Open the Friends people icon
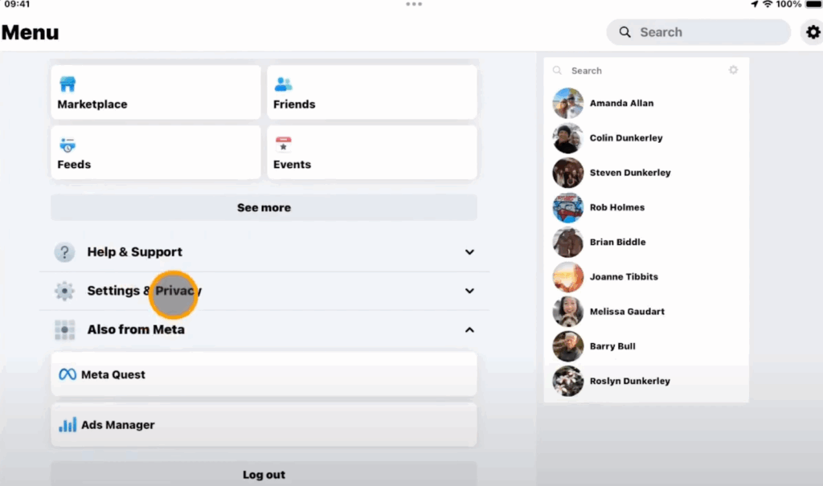The image size is (823, 486). pyautogui.click(x=284, y=84)
